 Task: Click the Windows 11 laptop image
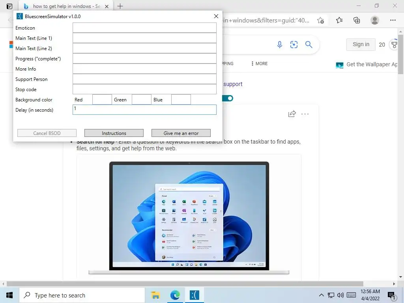click(189, 218)
